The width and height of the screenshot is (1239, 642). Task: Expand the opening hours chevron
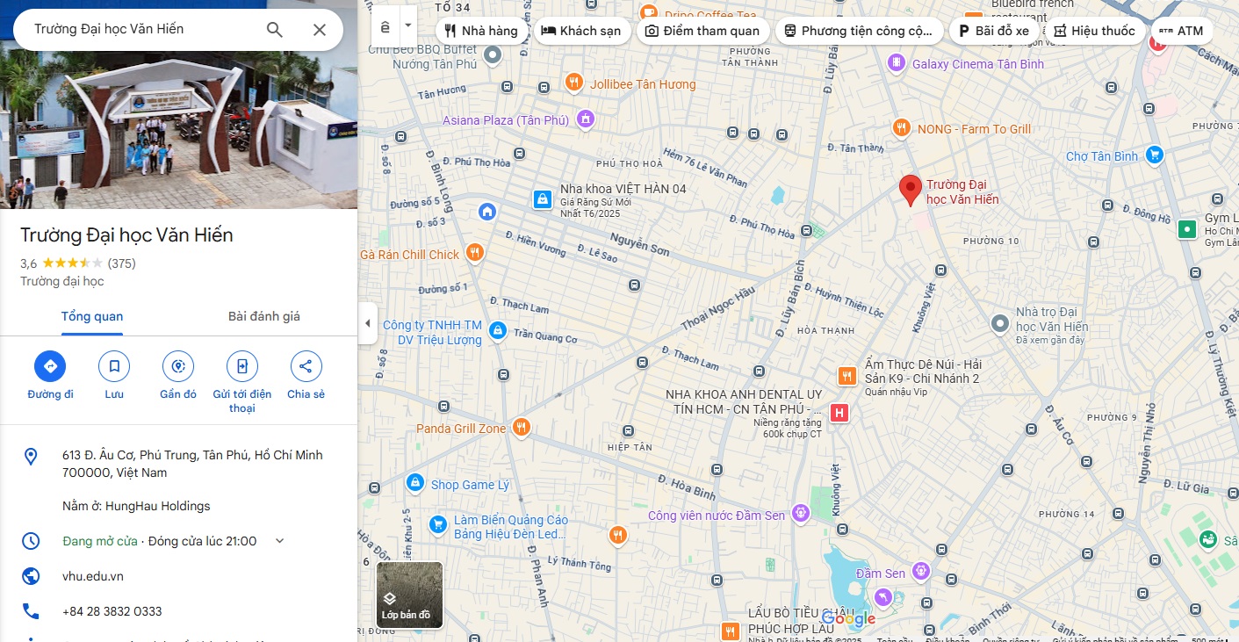(280, 541)
